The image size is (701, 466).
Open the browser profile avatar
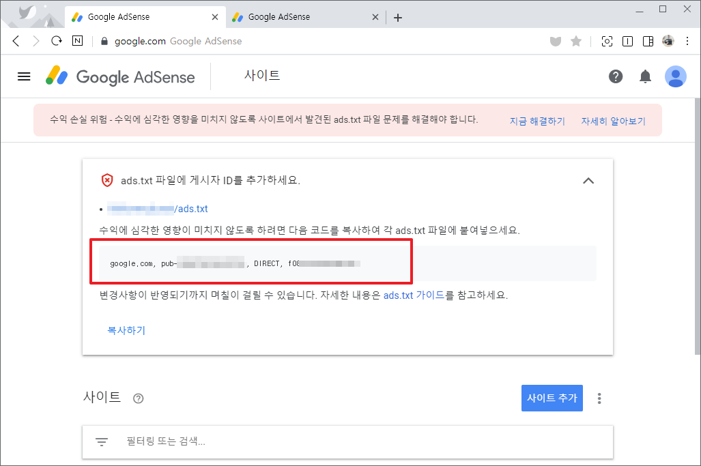pyautogui.click(x=668, y=41)
